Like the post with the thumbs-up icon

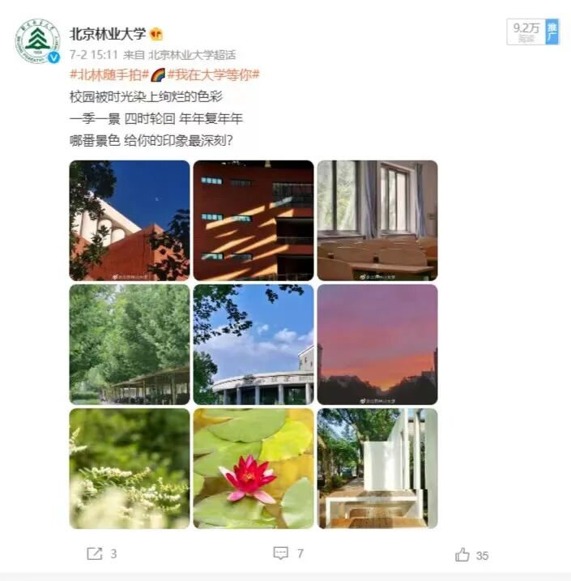462,555
